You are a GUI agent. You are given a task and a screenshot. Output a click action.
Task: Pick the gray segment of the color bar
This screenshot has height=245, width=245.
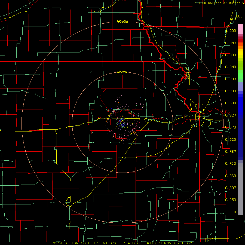pos(240,189)
